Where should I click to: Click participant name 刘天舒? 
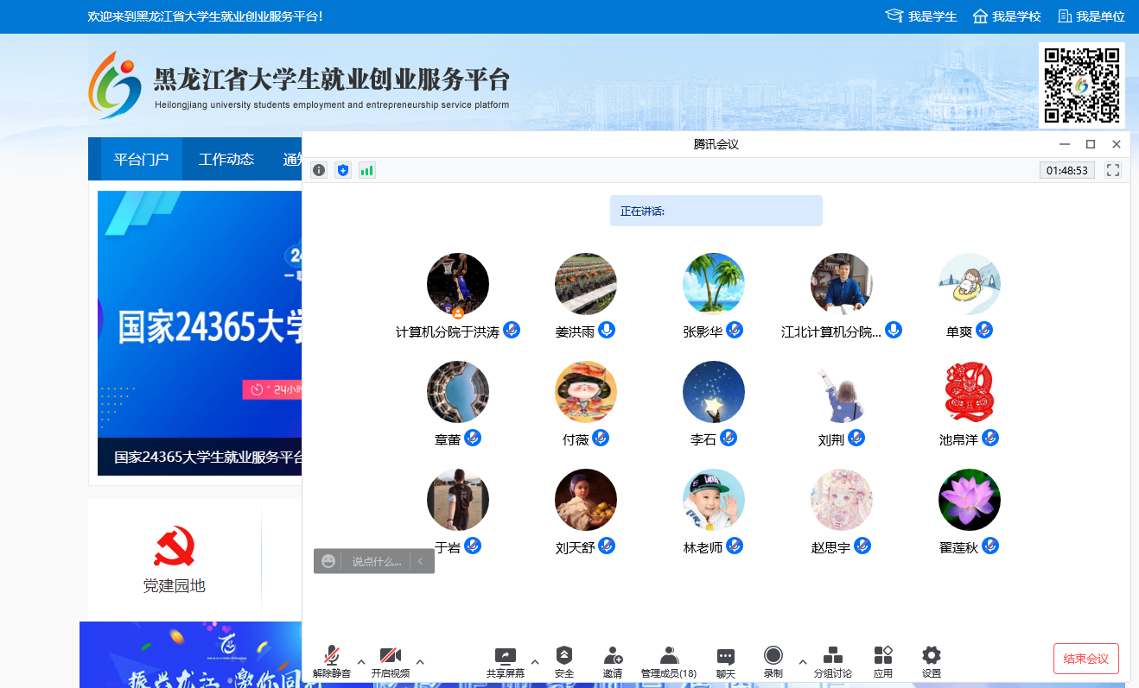pyautogui.click(x=576, y=547)
